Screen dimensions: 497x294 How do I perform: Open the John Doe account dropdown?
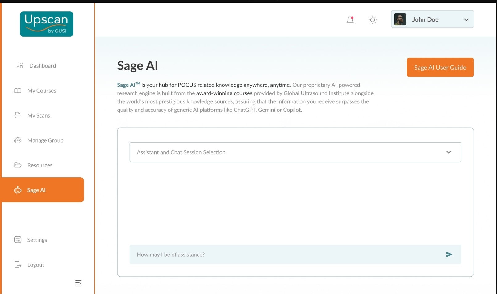click(x=432, y=19)
